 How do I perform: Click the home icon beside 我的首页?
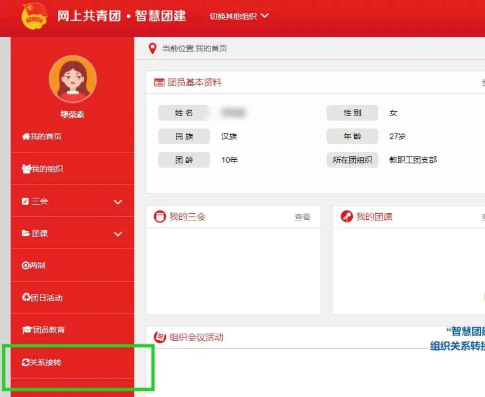coord(26,136)
